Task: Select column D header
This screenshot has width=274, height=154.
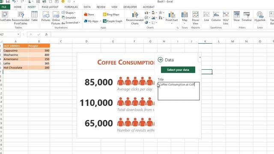Action: pos(86,41)
